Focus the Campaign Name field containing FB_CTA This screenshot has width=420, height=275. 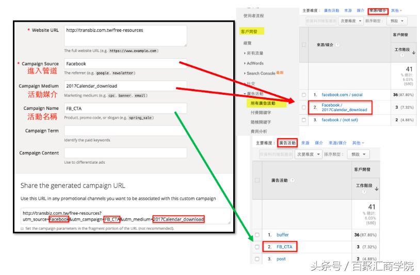coord(125,108)
